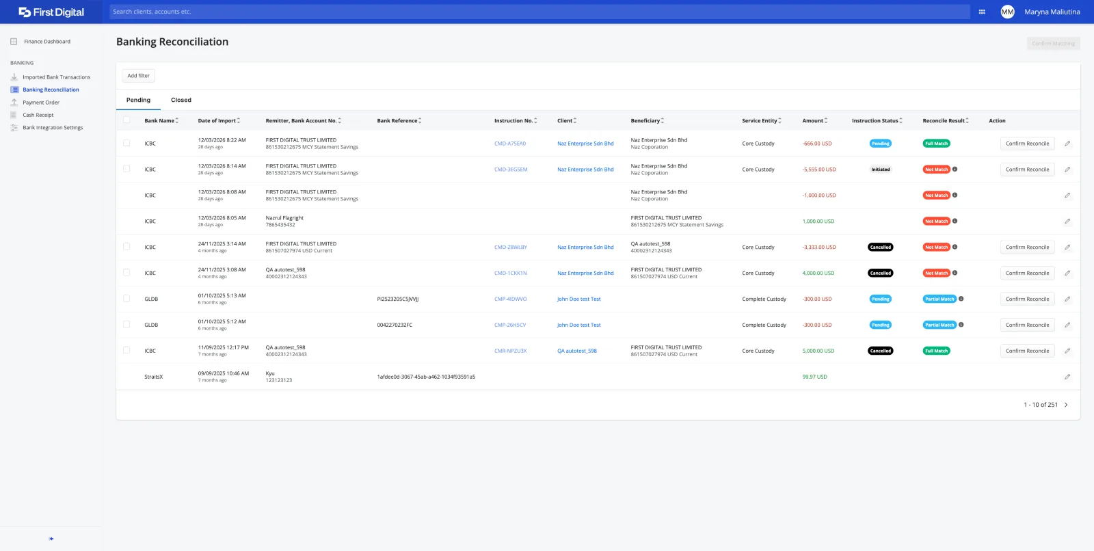Click the Banking Reconciliation sidebar icon
Screen dimensions: 1094x551
[x=14, y=90]
